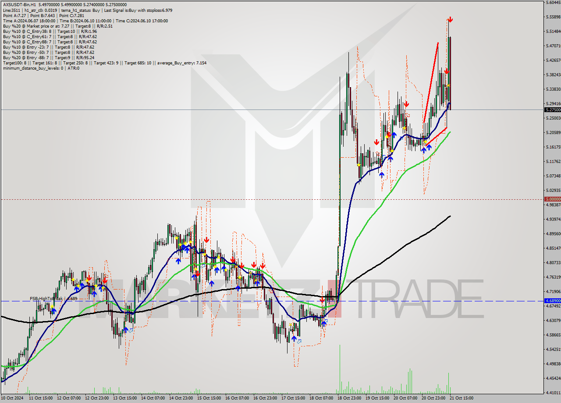Click the AXSUSDT-Bin,H1 symbol title line
The width and height of the screenshot is (561, 403).
pyautogui.click(x=65, y=5)
